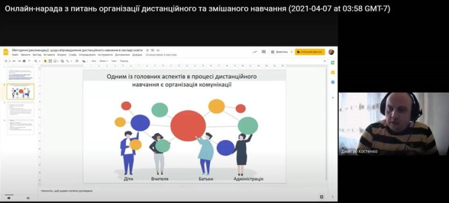Star the presentation title
Viewport: 449px width, 203px height.
147,50
